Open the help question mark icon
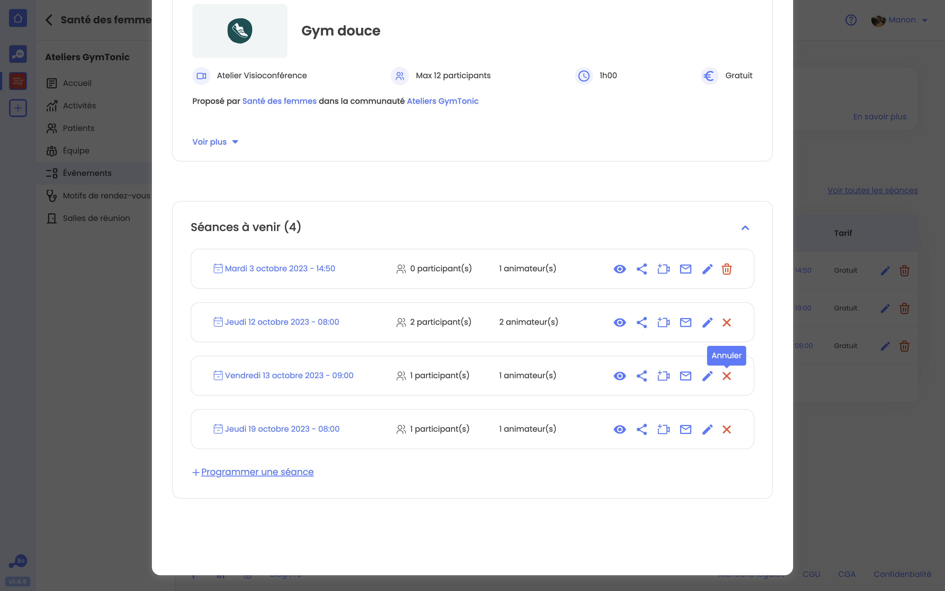 coord(851,20)
